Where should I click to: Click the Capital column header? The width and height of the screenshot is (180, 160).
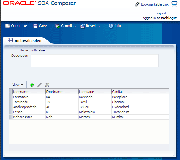tap(140, 92)
